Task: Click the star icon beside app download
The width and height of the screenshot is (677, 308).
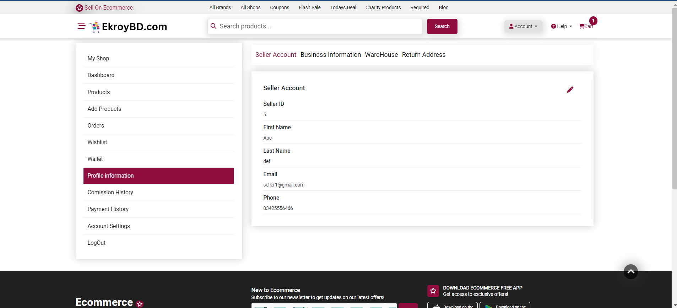Action: [x=433, y=291]
